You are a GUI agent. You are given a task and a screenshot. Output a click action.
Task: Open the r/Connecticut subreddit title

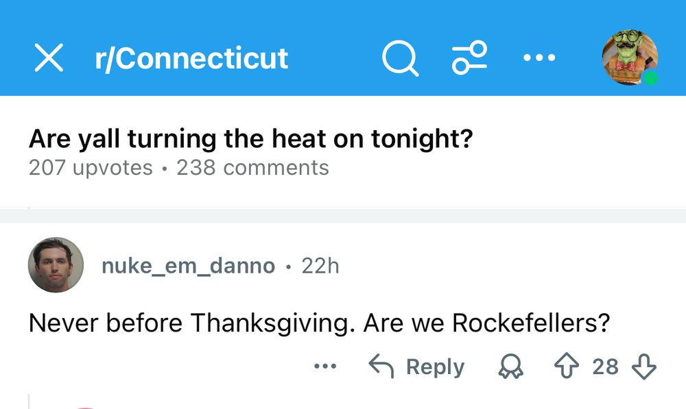pos(191,58)
